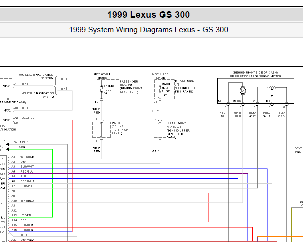This screenshot has height=242, width=303.
Task: Click the "DRIVER SIDE J/B" label
Action: pos(184,83)
